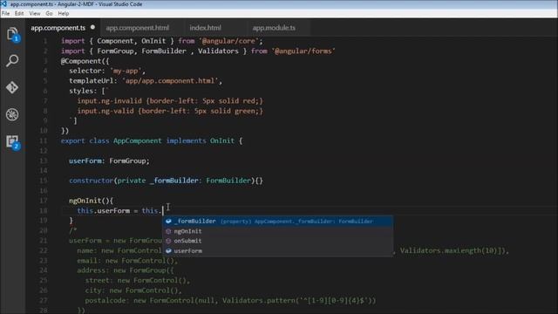Open the Debug view icon
558x314 pixels.
tap(12, 114)
